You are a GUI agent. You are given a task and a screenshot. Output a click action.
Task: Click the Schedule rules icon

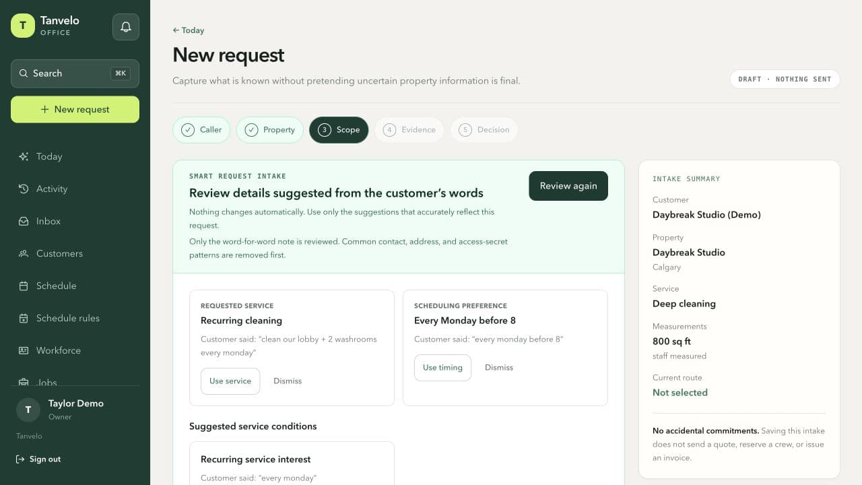coord(24,318)
